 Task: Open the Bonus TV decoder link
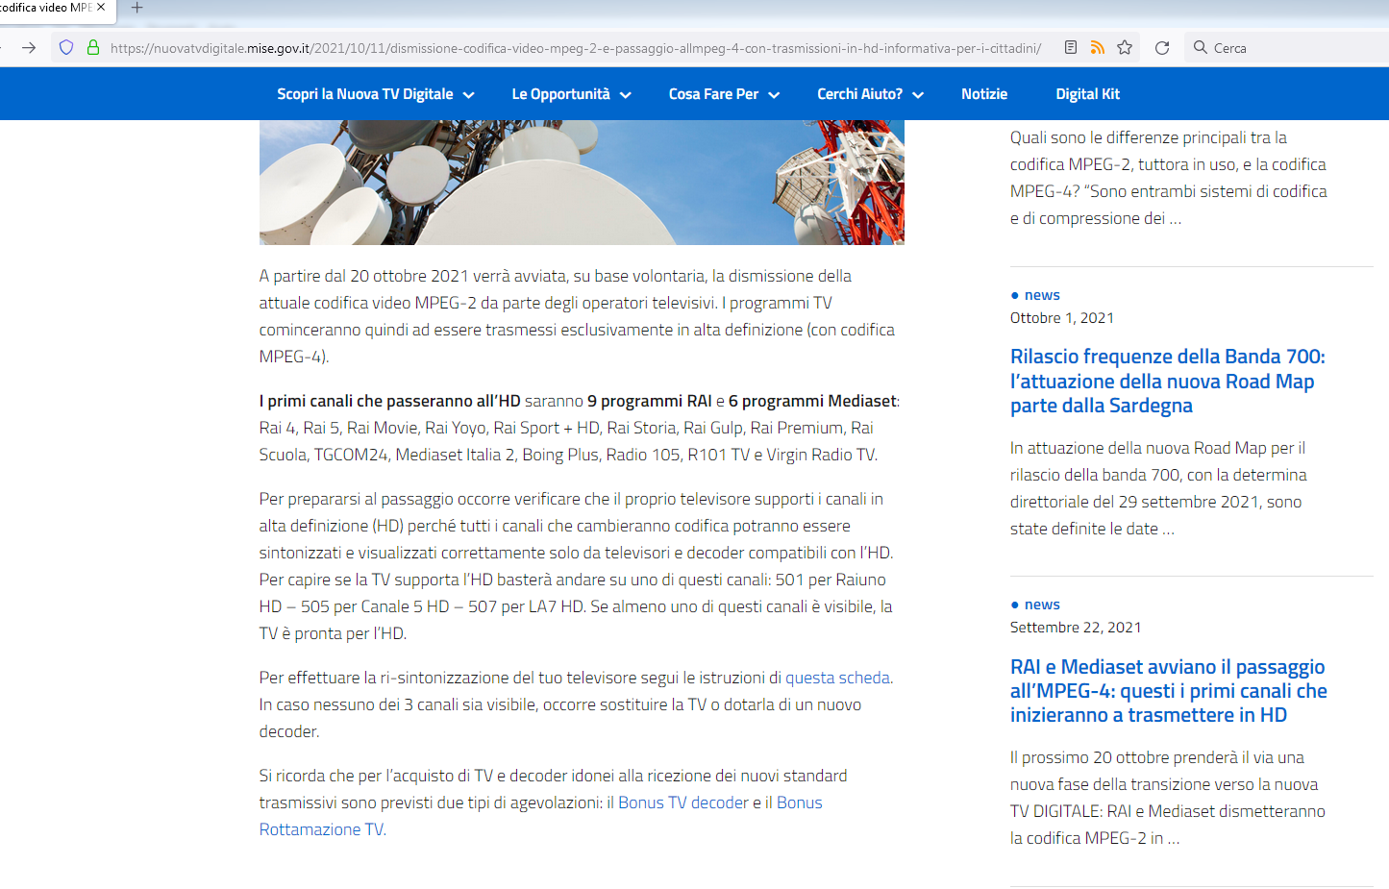coord(683,803)
